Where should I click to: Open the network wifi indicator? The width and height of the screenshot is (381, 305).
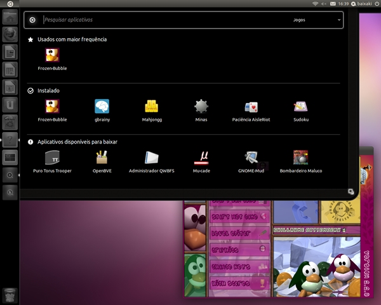click(316, 4)
